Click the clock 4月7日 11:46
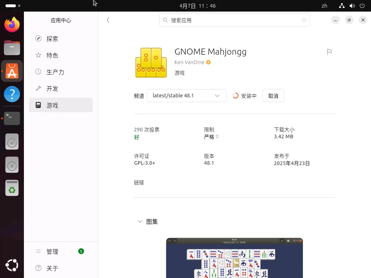 click(197, 6)
